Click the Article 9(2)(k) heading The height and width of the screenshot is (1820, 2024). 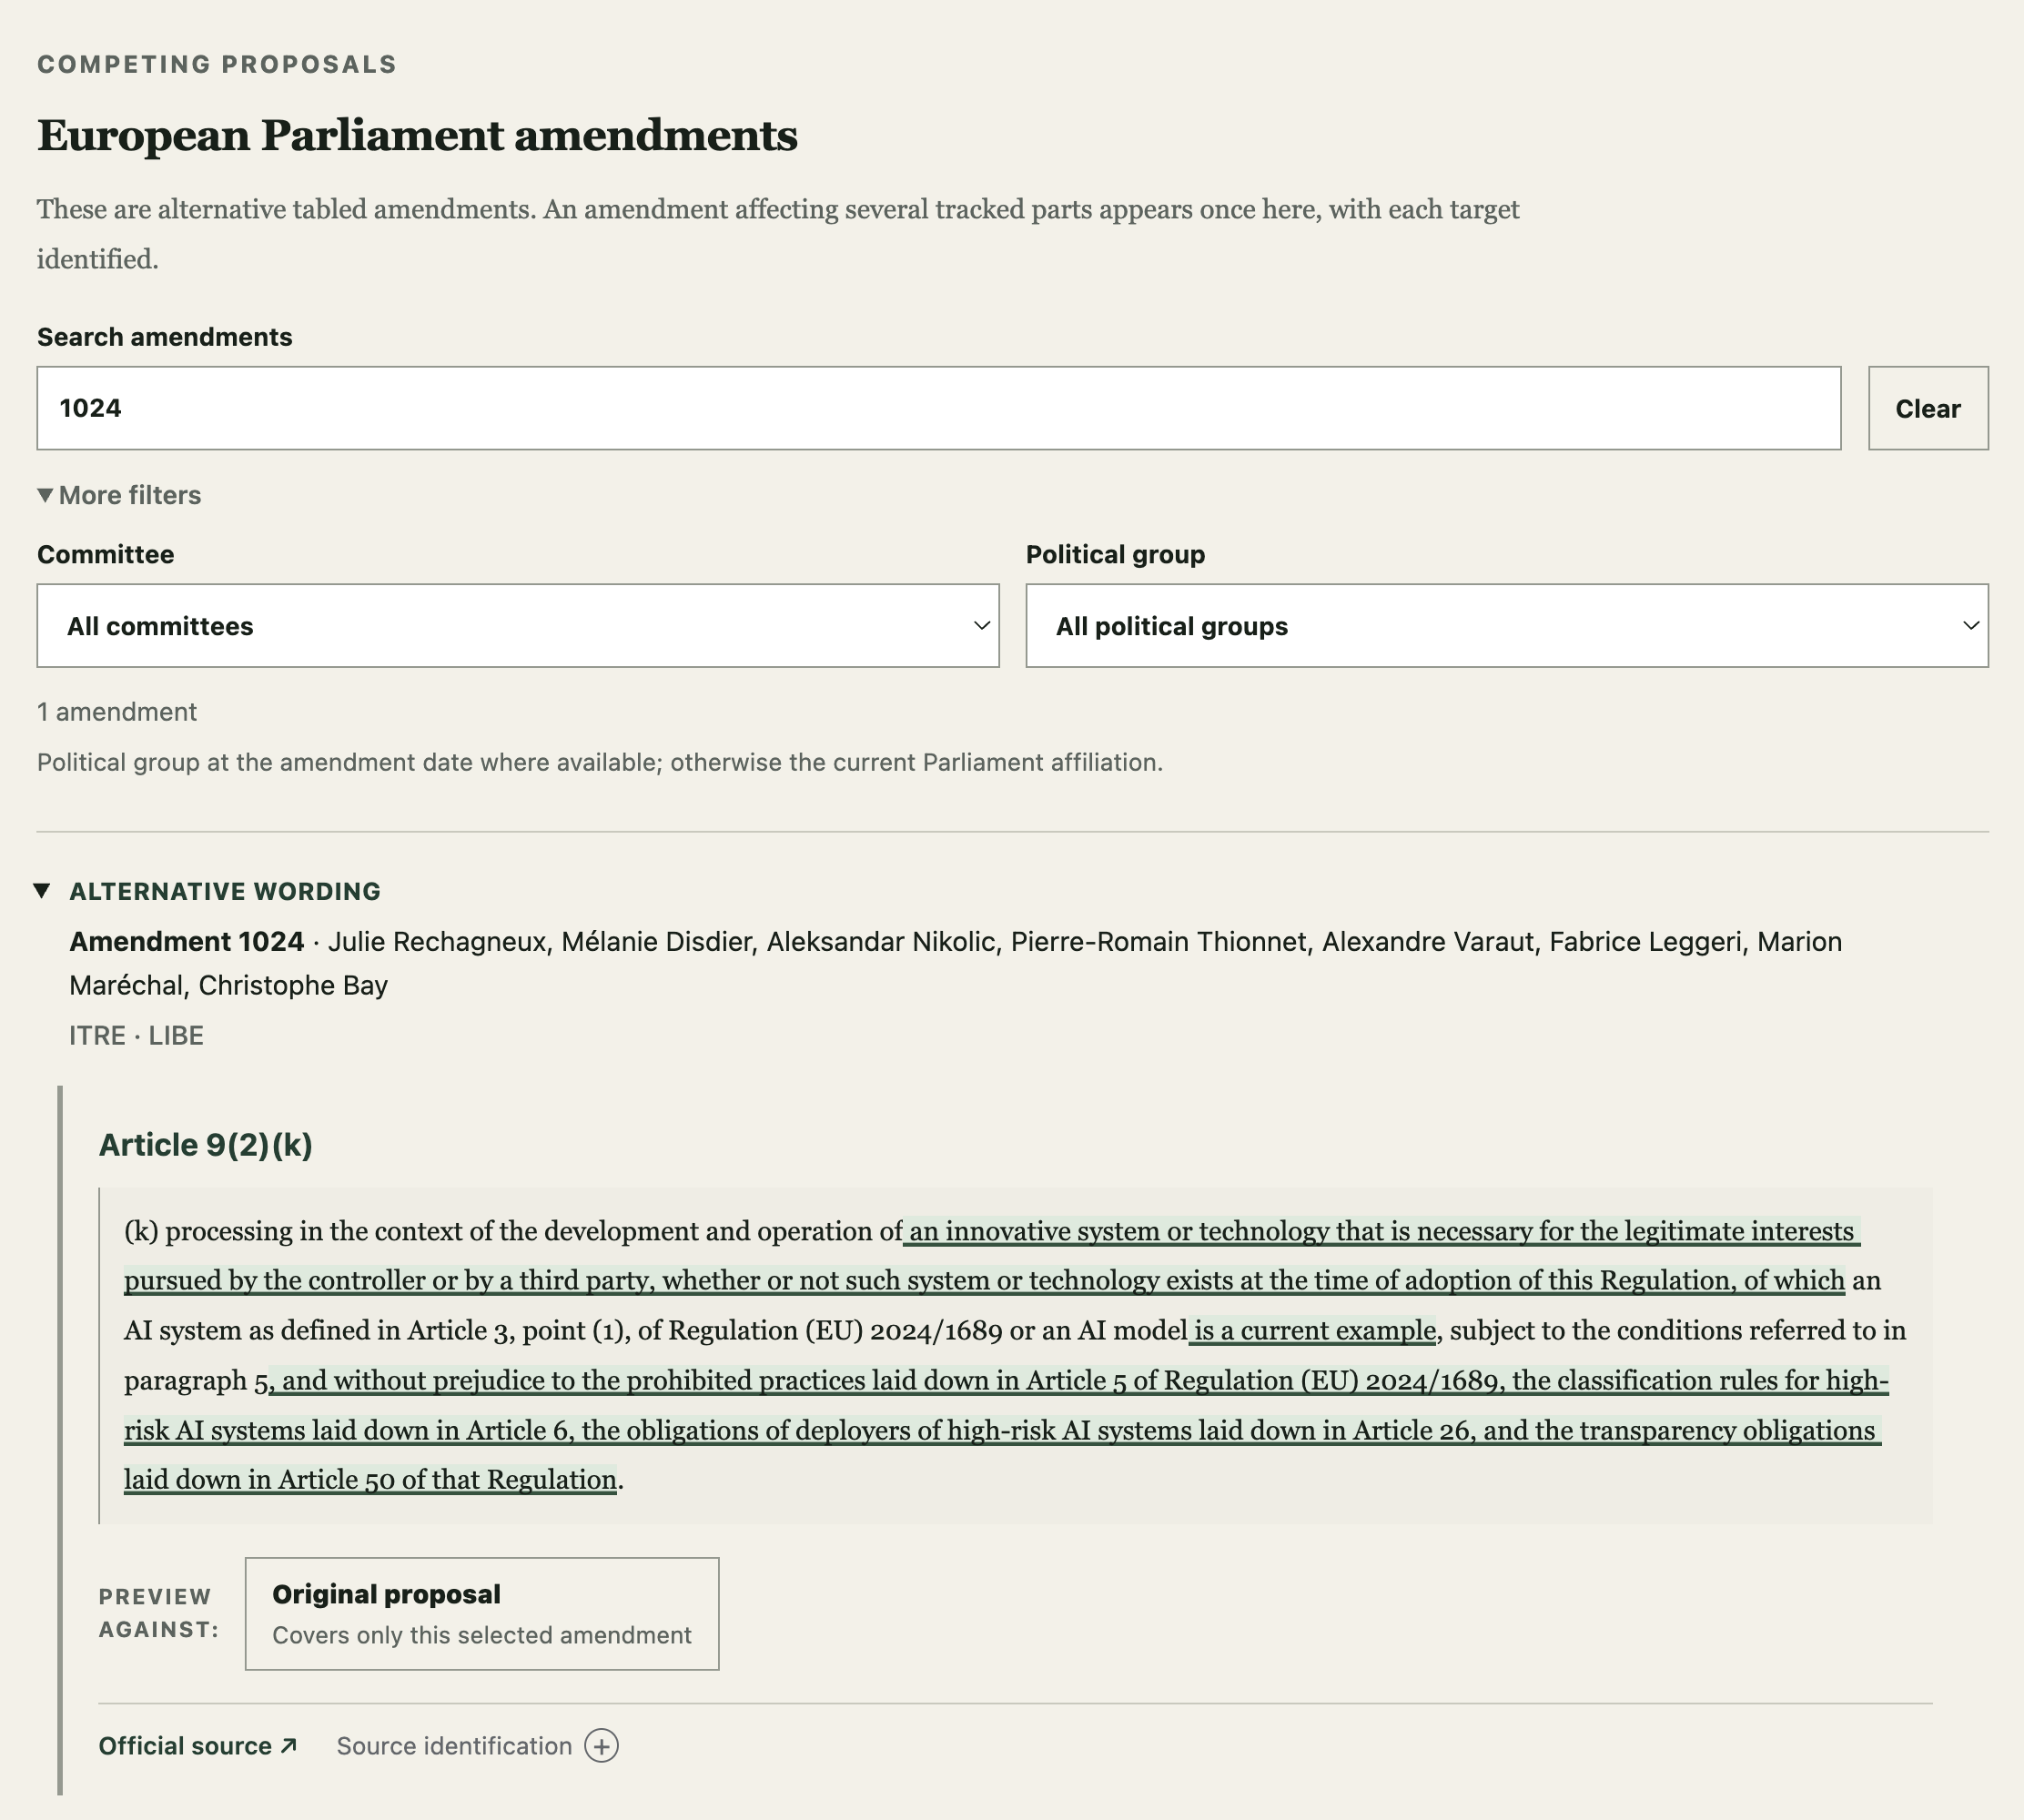click(x=206, y=1144)
